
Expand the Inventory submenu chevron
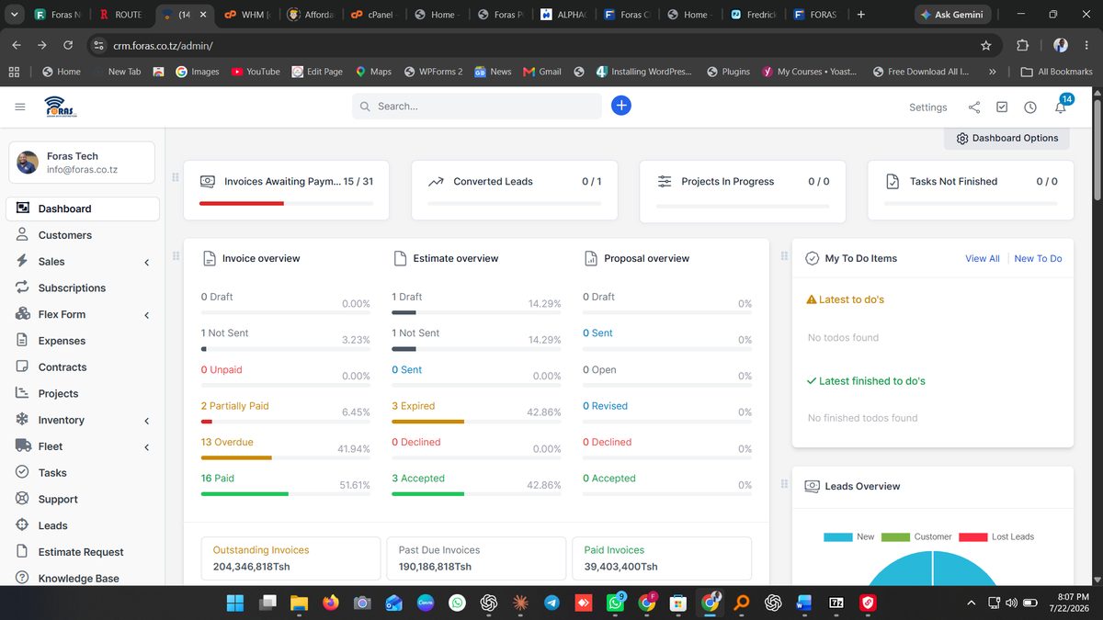click(147, 421)
